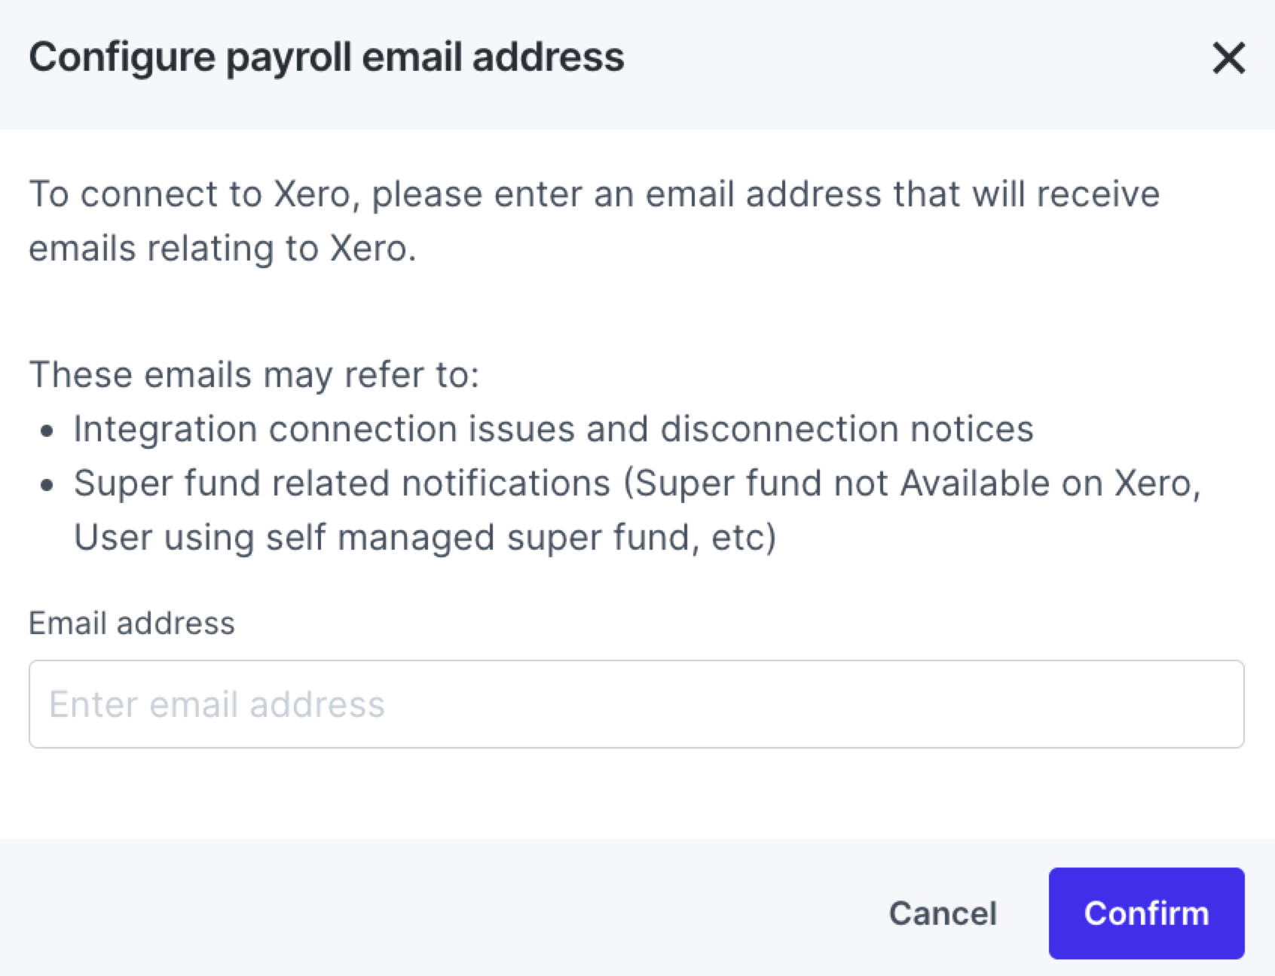Click the "Email address" field label
This screenshot has width=1275, height=976.
132,624
